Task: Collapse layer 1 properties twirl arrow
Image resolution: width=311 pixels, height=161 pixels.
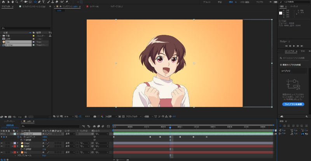Action: click(x=12, y=134)
